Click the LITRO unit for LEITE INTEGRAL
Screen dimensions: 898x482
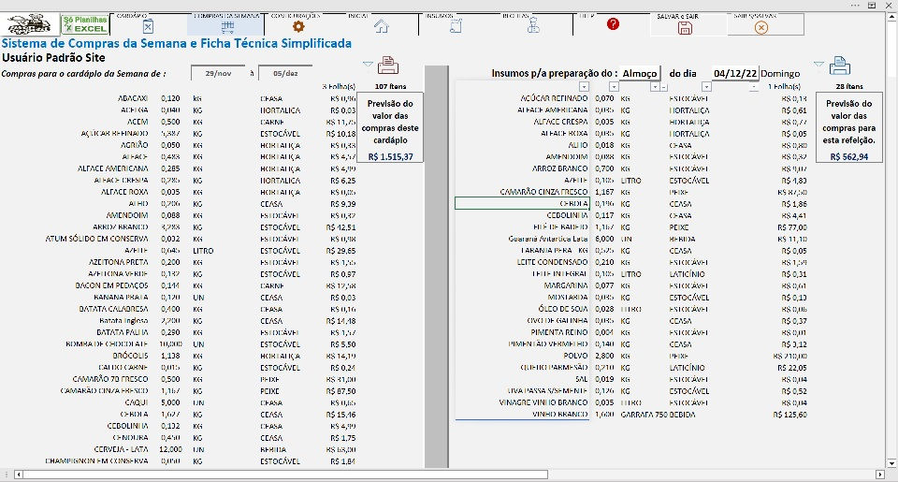point(631,274)
